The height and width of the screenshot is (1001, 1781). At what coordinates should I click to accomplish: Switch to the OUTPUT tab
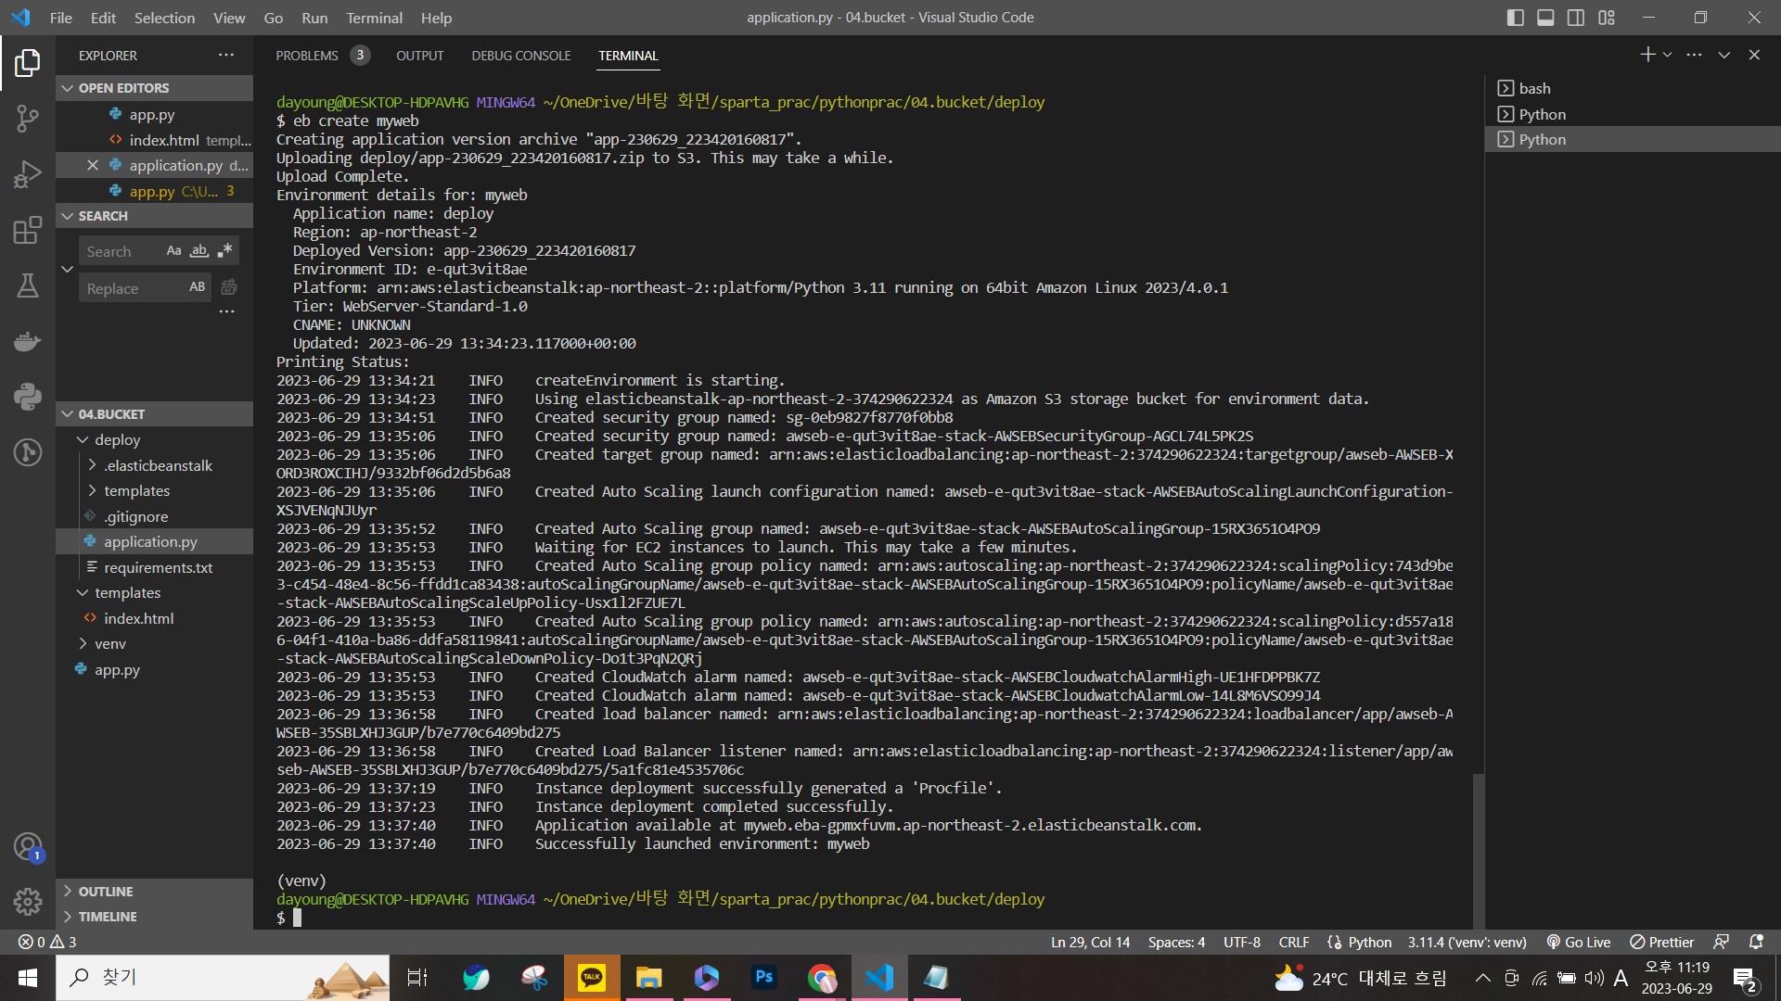[x=419, y=56]
